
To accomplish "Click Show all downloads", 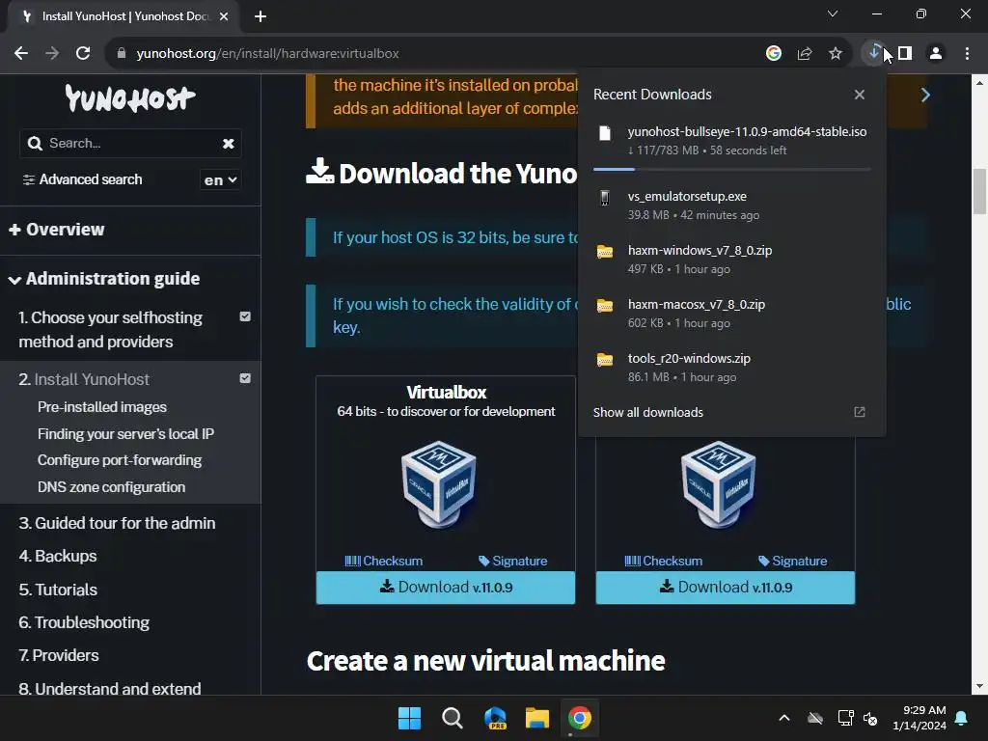I will pyautogui.click(x=647, y=412).
